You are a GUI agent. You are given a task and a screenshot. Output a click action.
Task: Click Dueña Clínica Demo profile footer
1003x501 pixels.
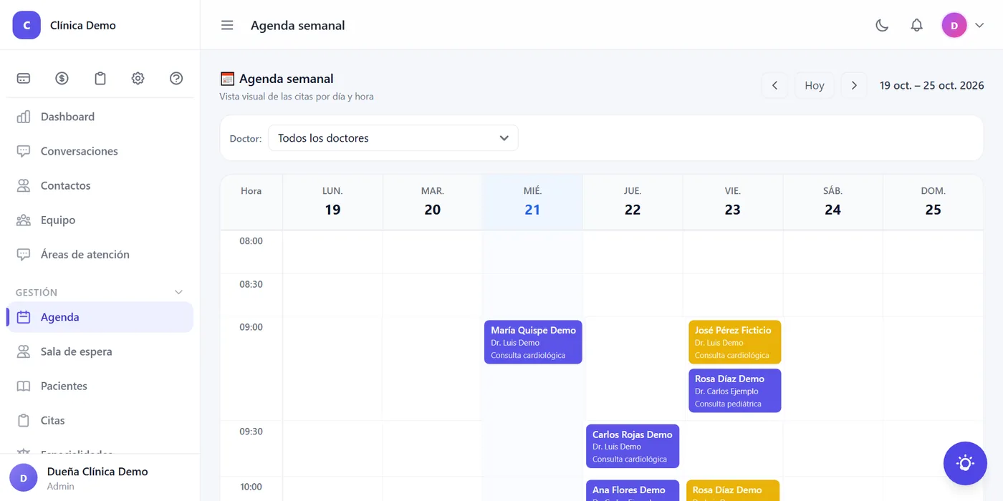(100, 477)
